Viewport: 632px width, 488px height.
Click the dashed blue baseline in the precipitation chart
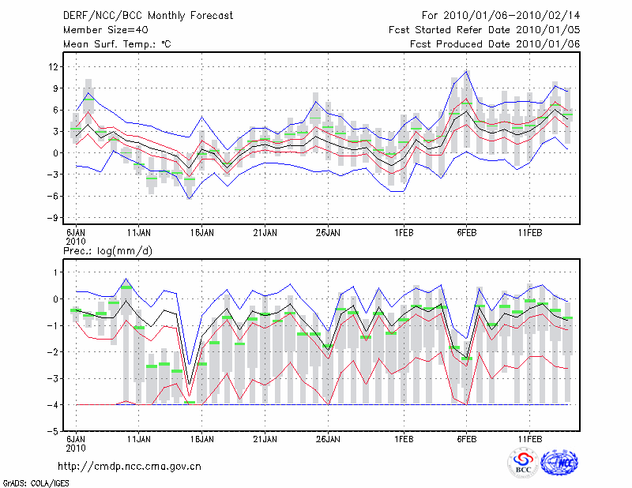coord(316,405)
